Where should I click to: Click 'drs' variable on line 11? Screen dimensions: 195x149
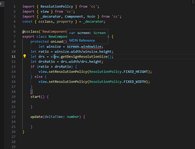42,56
